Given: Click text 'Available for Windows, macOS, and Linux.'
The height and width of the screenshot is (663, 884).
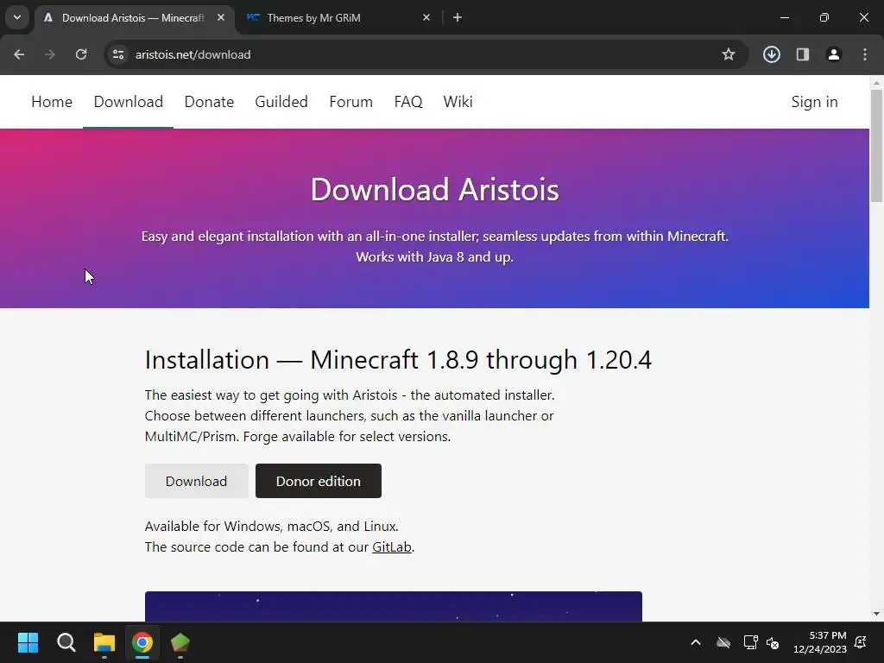Looking at the screenshot, I should tap(272, 527).
